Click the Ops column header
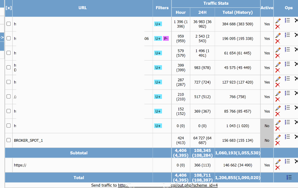The image size is (298, 188). coord(289,8)
